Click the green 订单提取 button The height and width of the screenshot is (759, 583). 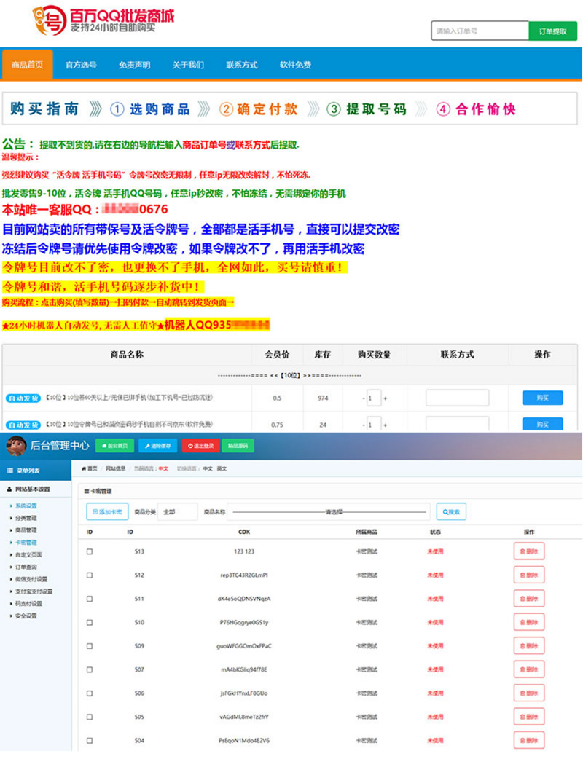pos(554,31)
